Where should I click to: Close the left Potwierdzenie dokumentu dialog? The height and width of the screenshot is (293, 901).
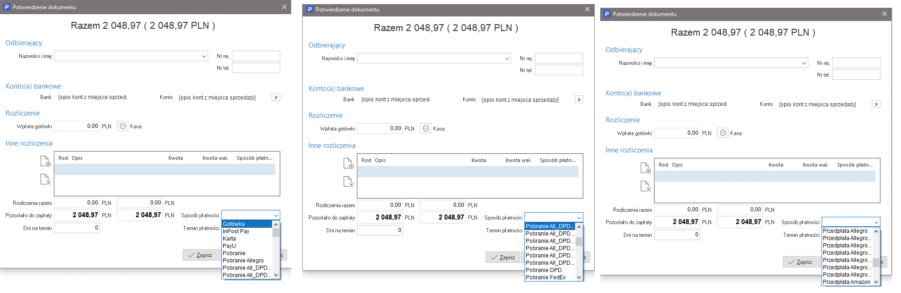point(284,7)
